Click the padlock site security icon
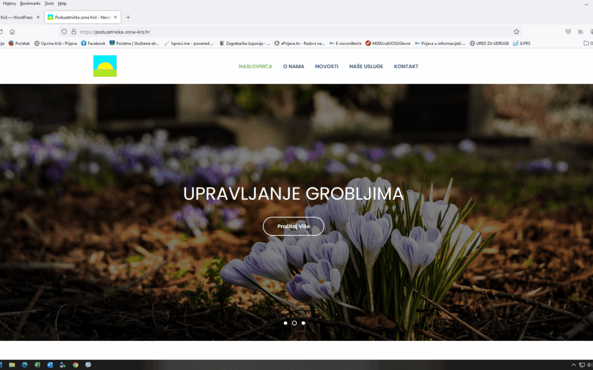 point(73,32)
